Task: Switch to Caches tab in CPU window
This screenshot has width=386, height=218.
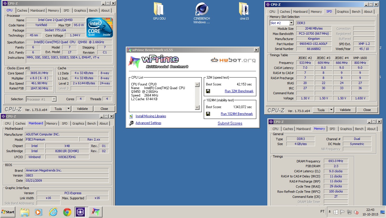Action: click(x=22, y=11)
